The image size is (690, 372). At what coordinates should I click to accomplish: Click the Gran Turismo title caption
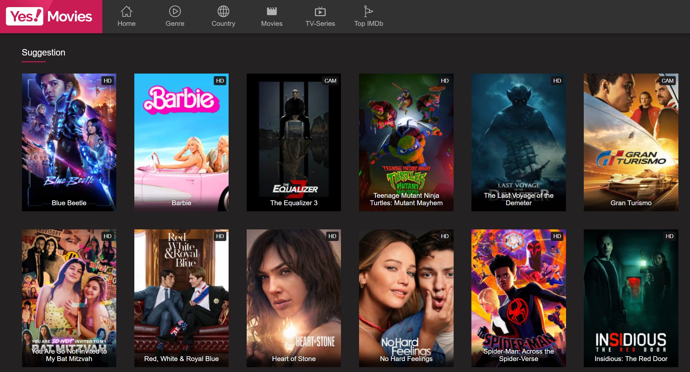point(631,203)
